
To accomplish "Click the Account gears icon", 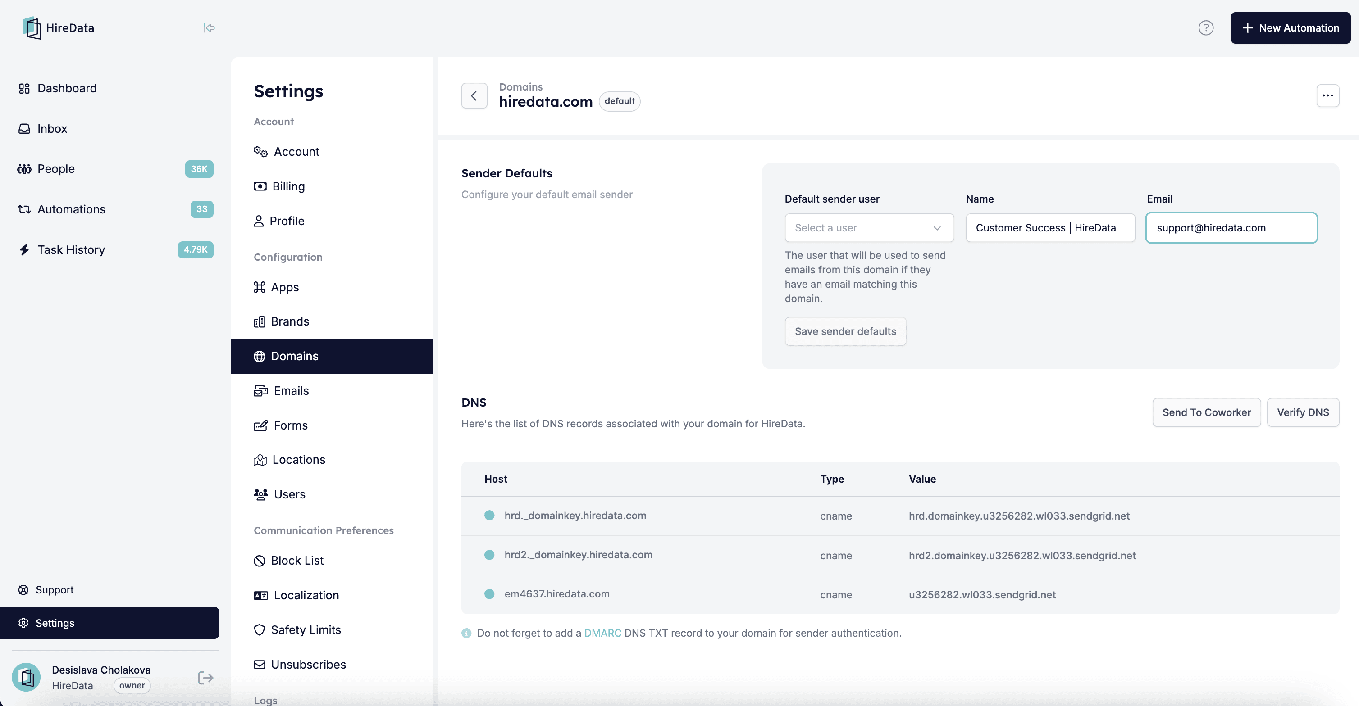I will pos(260,152).
